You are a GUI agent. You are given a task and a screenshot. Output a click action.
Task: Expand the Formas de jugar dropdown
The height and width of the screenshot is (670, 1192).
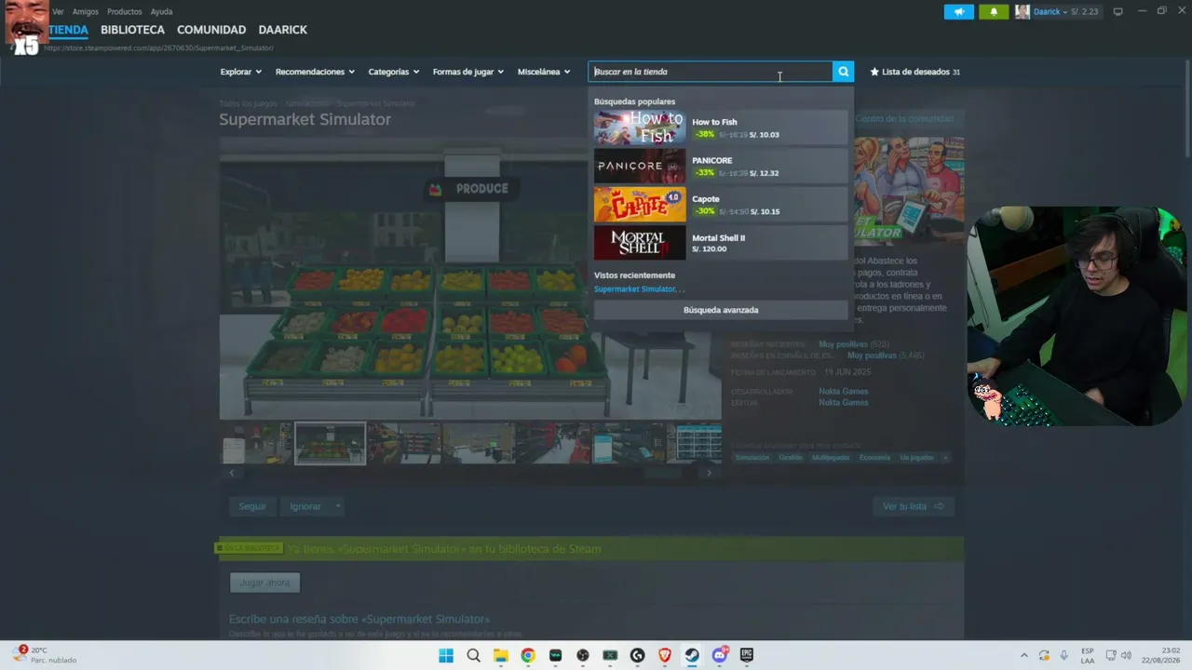point(467,72)
